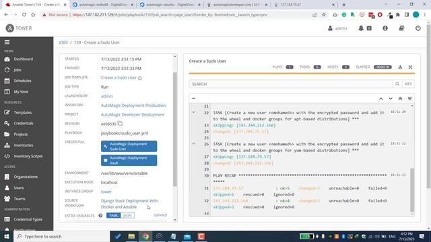Open Create a Sudo User job template link
Image resolution: width=431 pixels, height=242 pixels.
coord(119,78)
